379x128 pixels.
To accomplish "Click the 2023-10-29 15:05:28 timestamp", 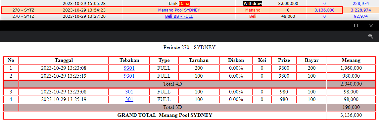I will tap(84, 4).
